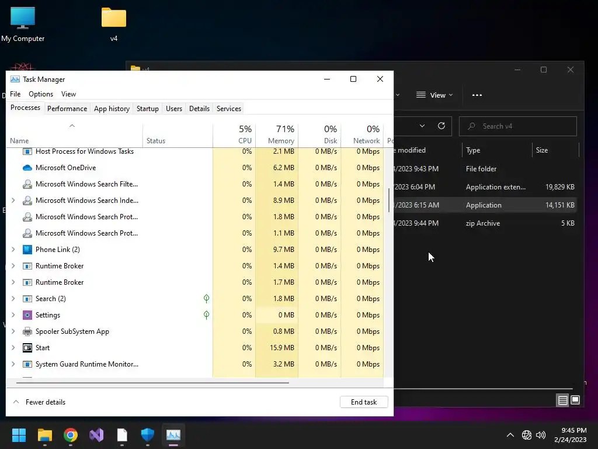598x449 pixels.
Task: Select the v4 folder on the desktop
Action: [x=114, y=25]
